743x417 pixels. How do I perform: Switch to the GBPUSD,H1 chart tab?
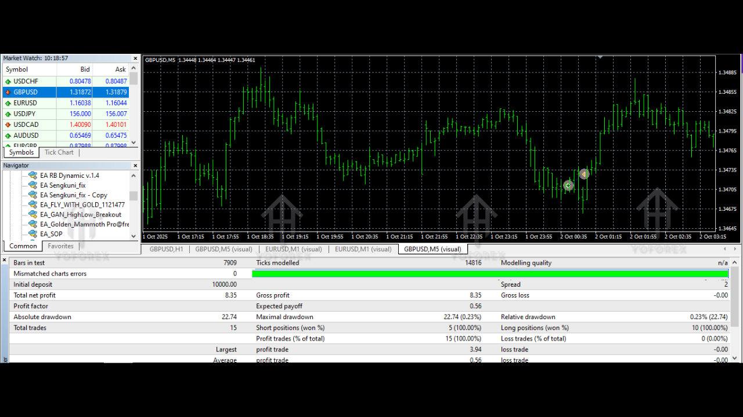(x=165, y=248)
